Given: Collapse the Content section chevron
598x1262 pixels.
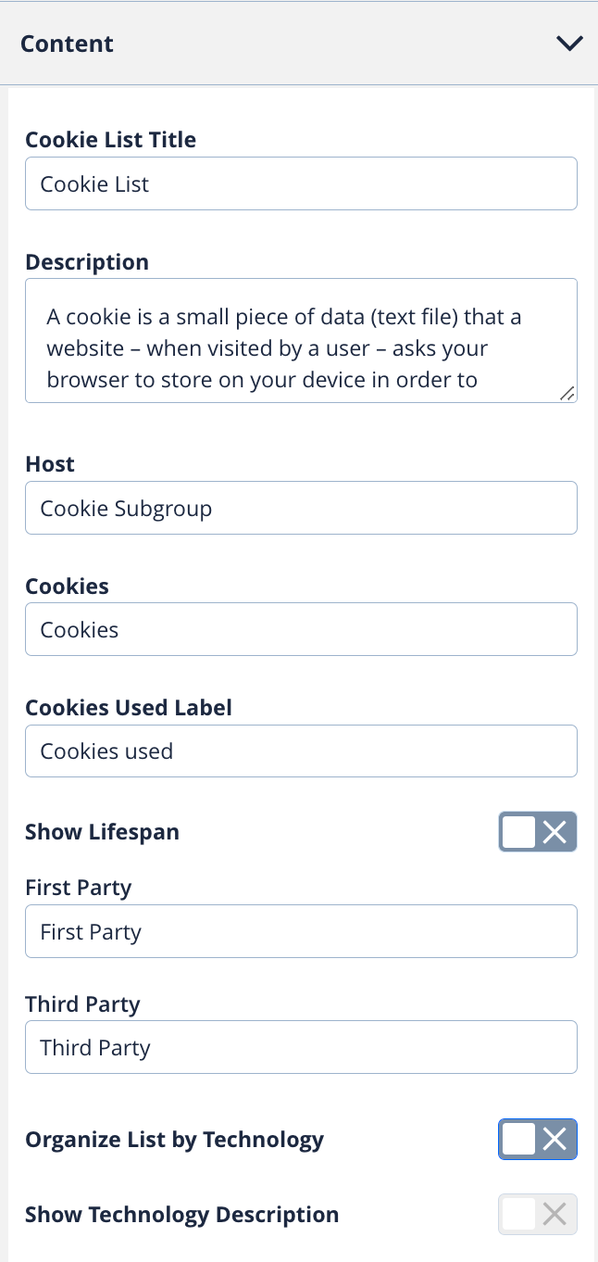Looking at the screenshot, I should coord(569,44).
